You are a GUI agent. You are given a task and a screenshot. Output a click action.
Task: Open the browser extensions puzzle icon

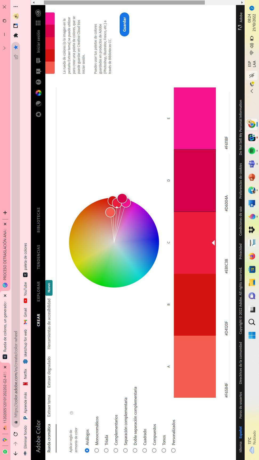point(16,35)
